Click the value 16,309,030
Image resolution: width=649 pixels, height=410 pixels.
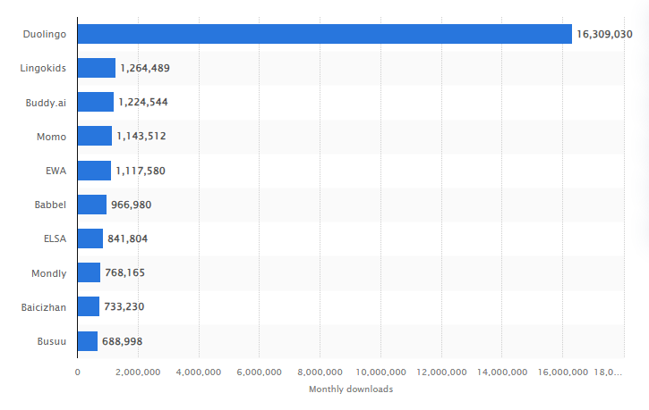tap(604, 34)
